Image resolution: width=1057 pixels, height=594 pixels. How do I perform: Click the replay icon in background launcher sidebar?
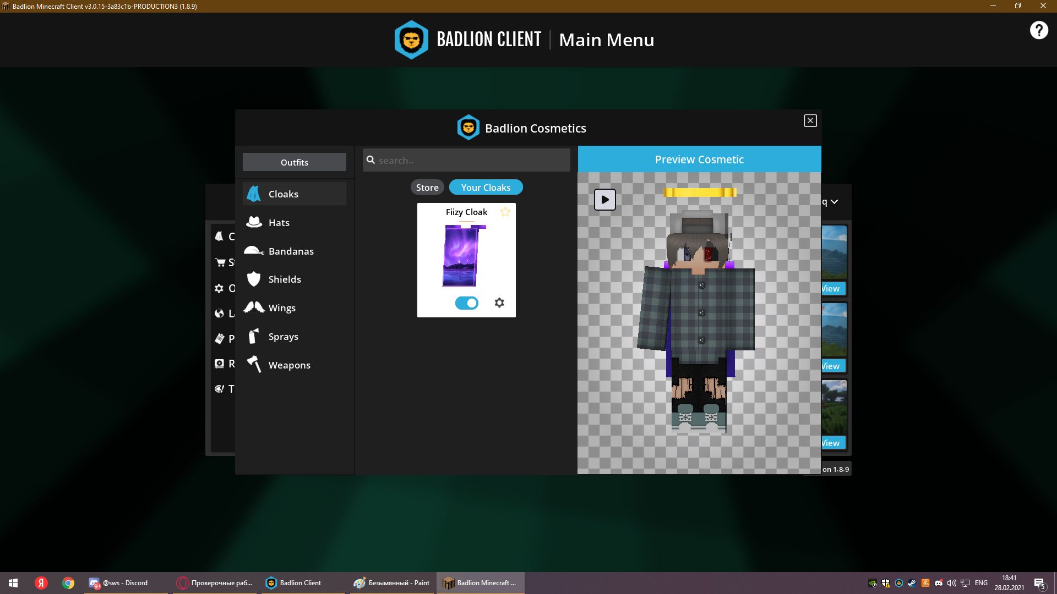coord(219,364)
